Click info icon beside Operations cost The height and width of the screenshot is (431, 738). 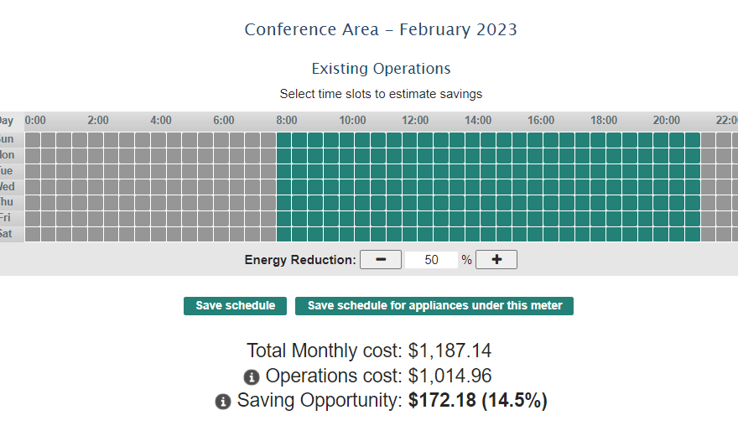click(x=251, y=377)
